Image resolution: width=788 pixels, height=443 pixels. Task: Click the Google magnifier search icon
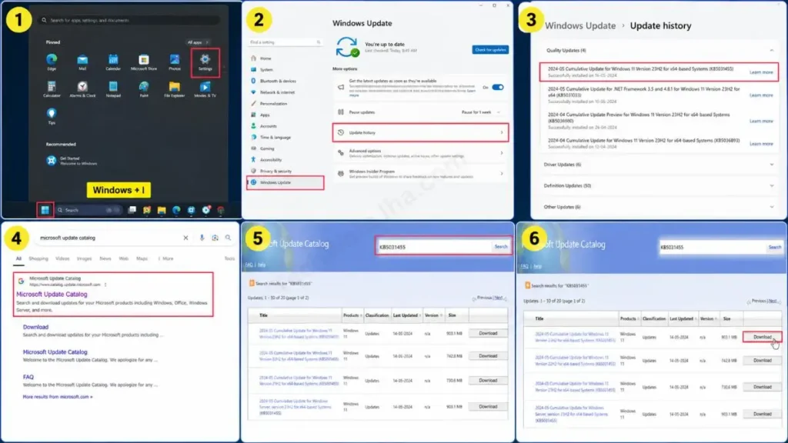pos(228,238)
